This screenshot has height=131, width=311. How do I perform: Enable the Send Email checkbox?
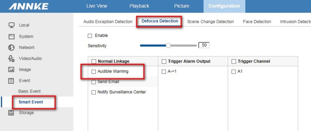94,82
